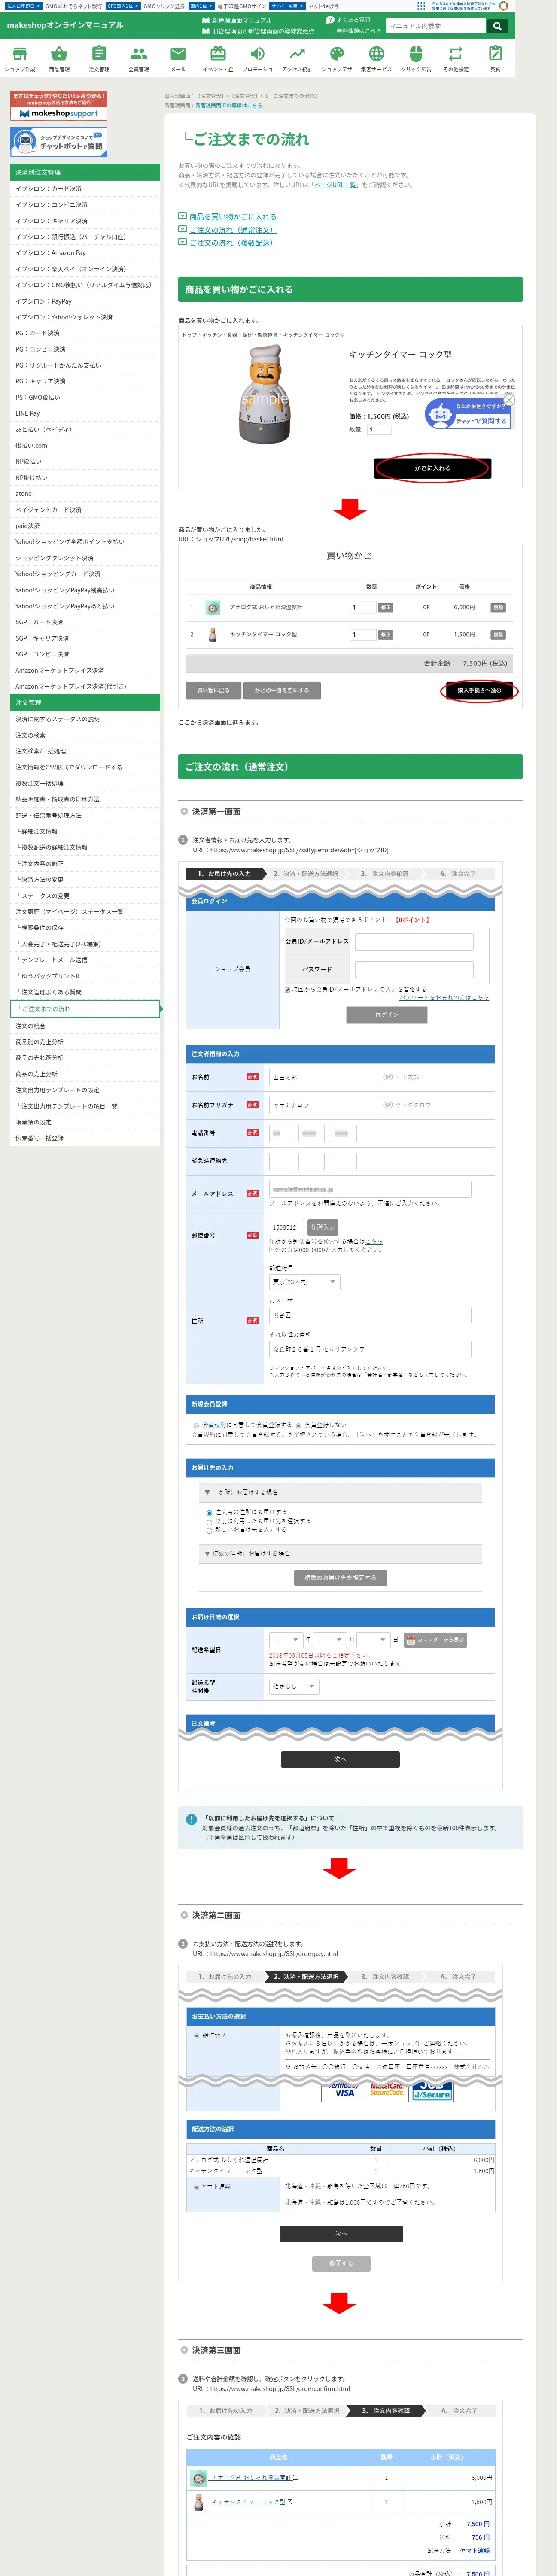Image resolution: width=557 pixels, height=2576 pixels.
Task: Select ゆうパックプリントR in sidebar
Action: pos(85,976)
